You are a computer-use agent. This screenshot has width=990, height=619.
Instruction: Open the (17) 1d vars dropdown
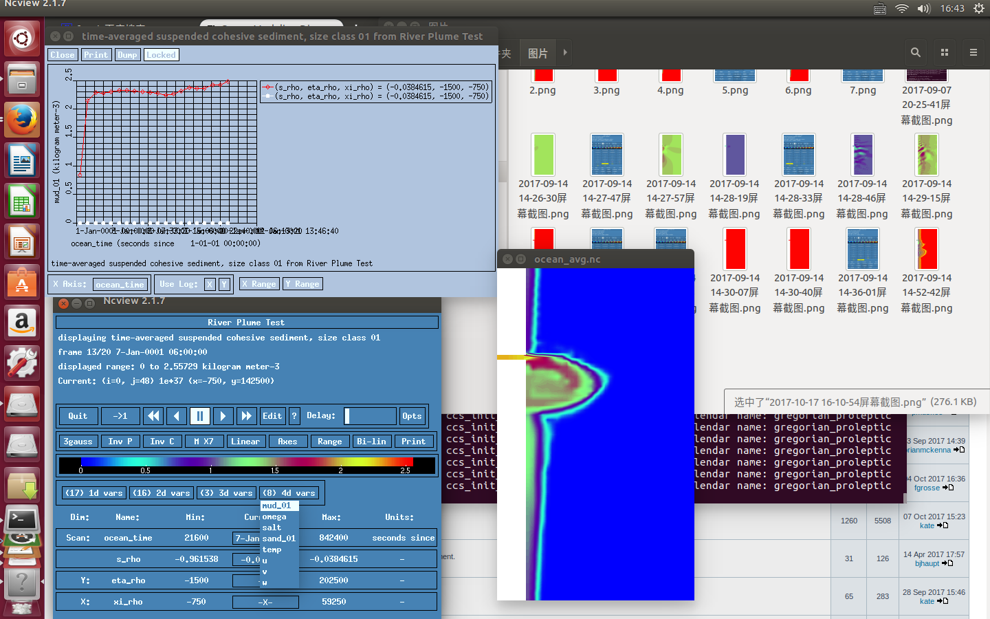(93, 493)
